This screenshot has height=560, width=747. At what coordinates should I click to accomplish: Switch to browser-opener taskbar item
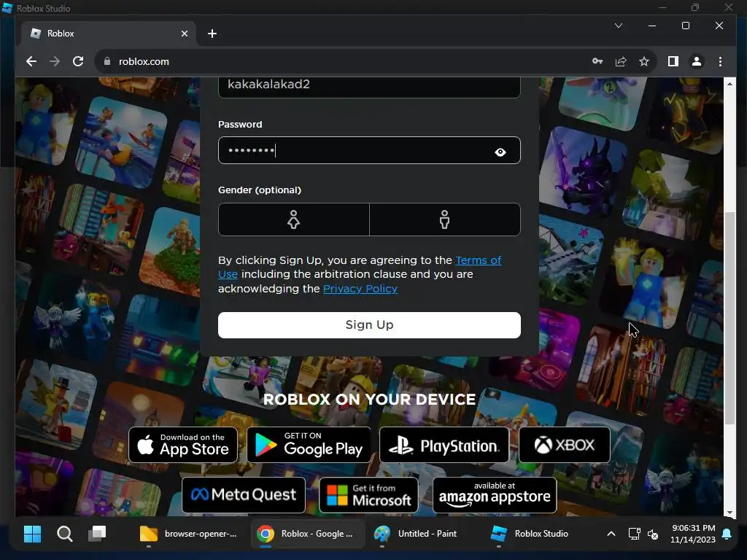coord(189,534)
